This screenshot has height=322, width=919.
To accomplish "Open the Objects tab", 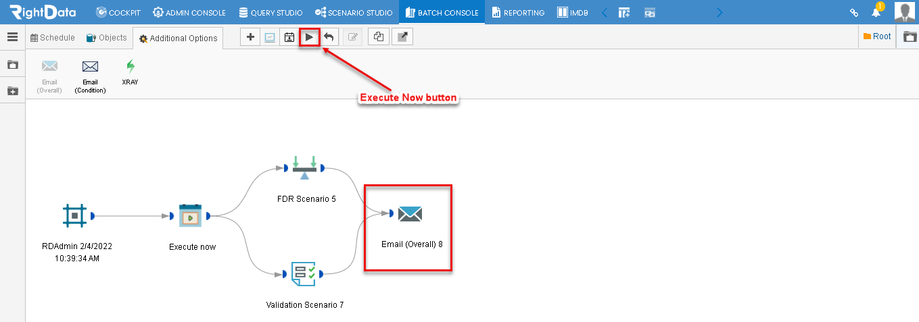I will (x=107, y=38).
